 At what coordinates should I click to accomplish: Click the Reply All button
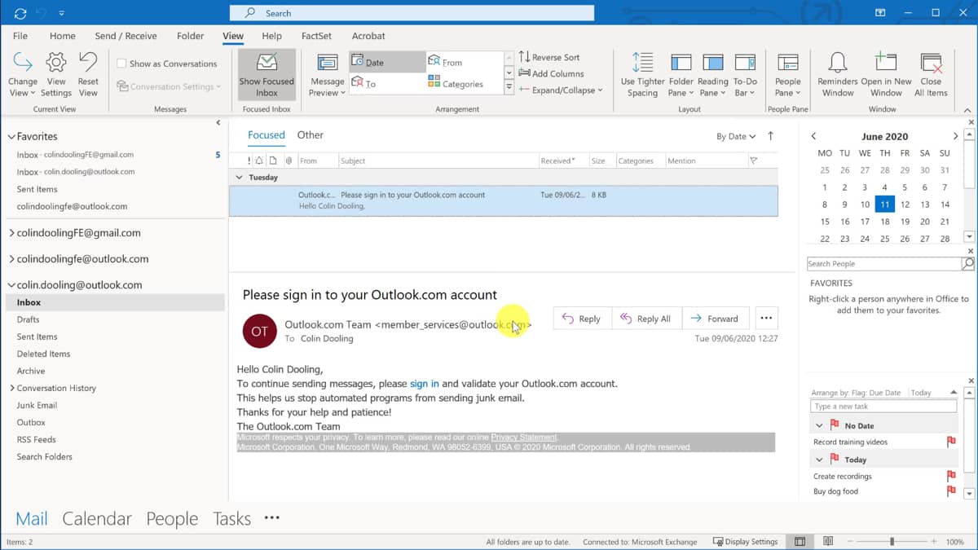coord(645,319)
